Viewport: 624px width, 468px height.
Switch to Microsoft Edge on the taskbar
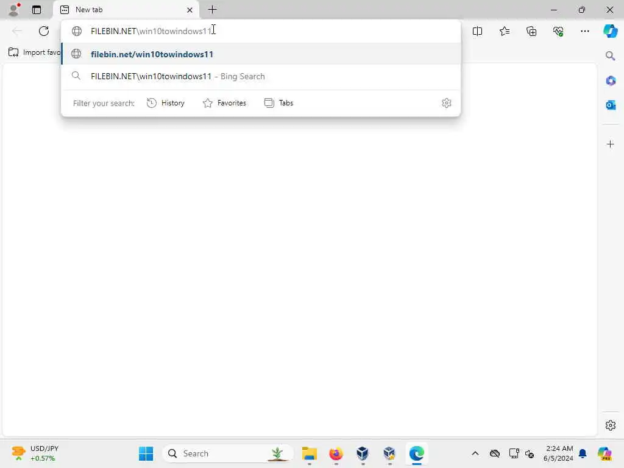(x=417, y=453)
